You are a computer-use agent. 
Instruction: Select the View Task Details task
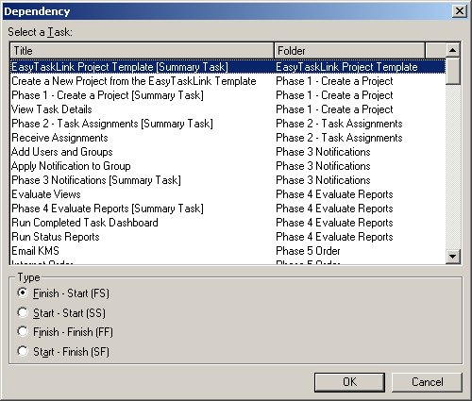pos(228,109)
